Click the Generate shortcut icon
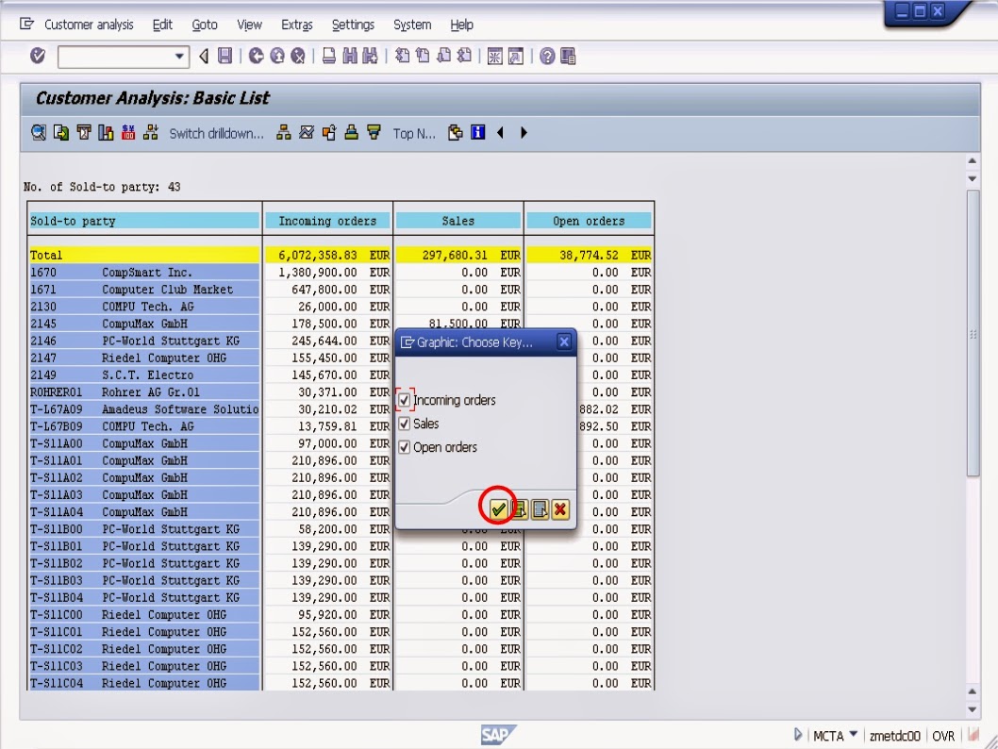Screen dimensions: 998x749 516,56
